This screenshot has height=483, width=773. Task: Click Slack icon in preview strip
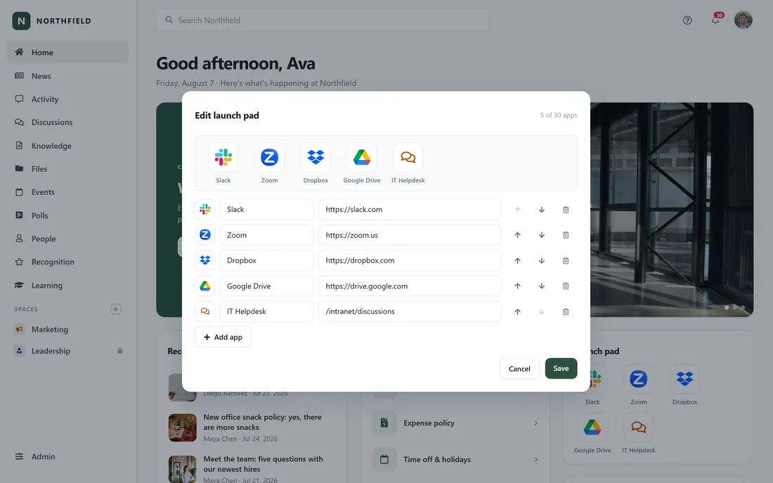click(x=223, y=157)
